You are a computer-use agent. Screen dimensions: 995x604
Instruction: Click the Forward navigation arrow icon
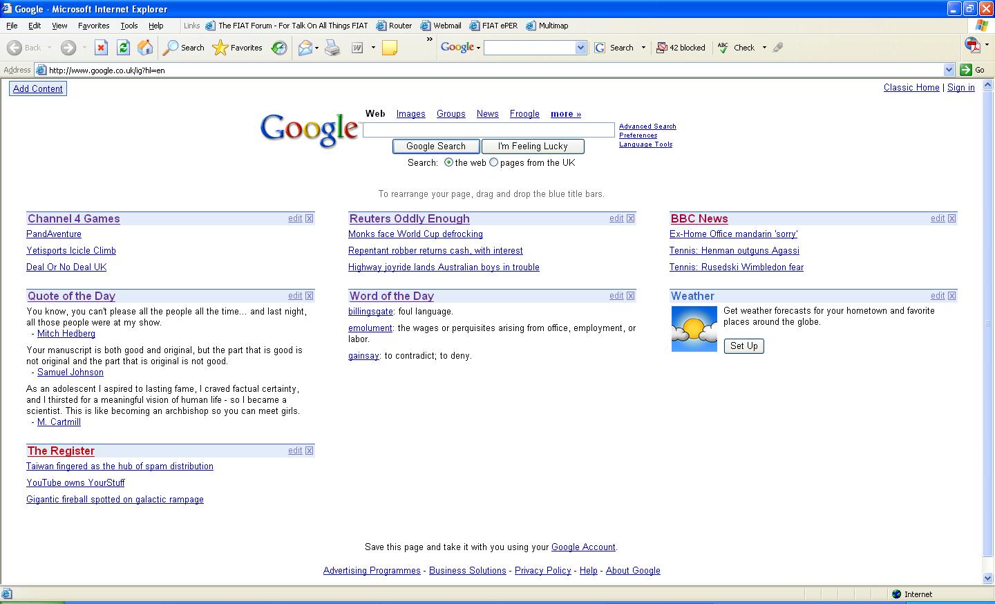(68, 48)
